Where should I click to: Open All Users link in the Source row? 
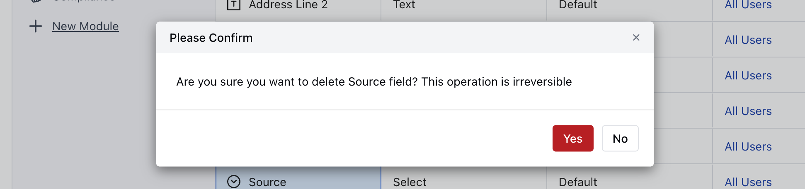pyautogui.click(x=748, y=182)
